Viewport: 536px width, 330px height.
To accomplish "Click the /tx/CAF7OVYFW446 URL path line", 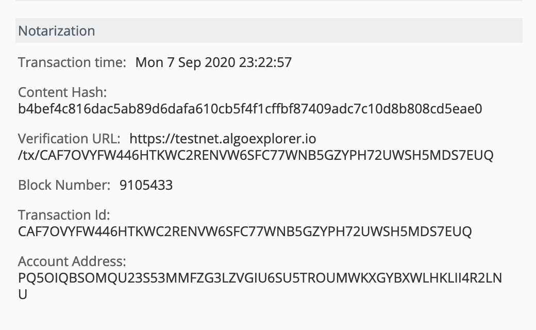I will 255,155.
